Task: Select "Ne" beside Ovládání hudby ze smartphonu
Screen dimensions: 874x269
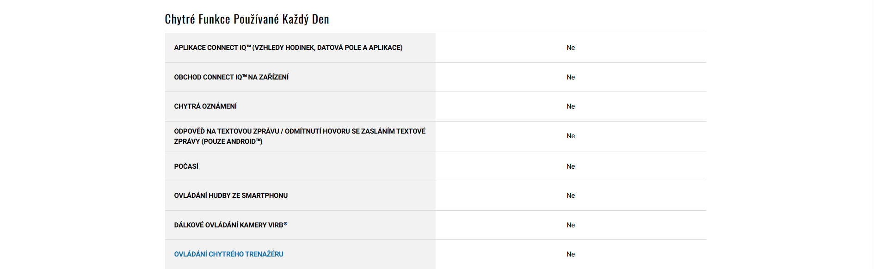Action: pyautogui.click(x=571, y=196)
